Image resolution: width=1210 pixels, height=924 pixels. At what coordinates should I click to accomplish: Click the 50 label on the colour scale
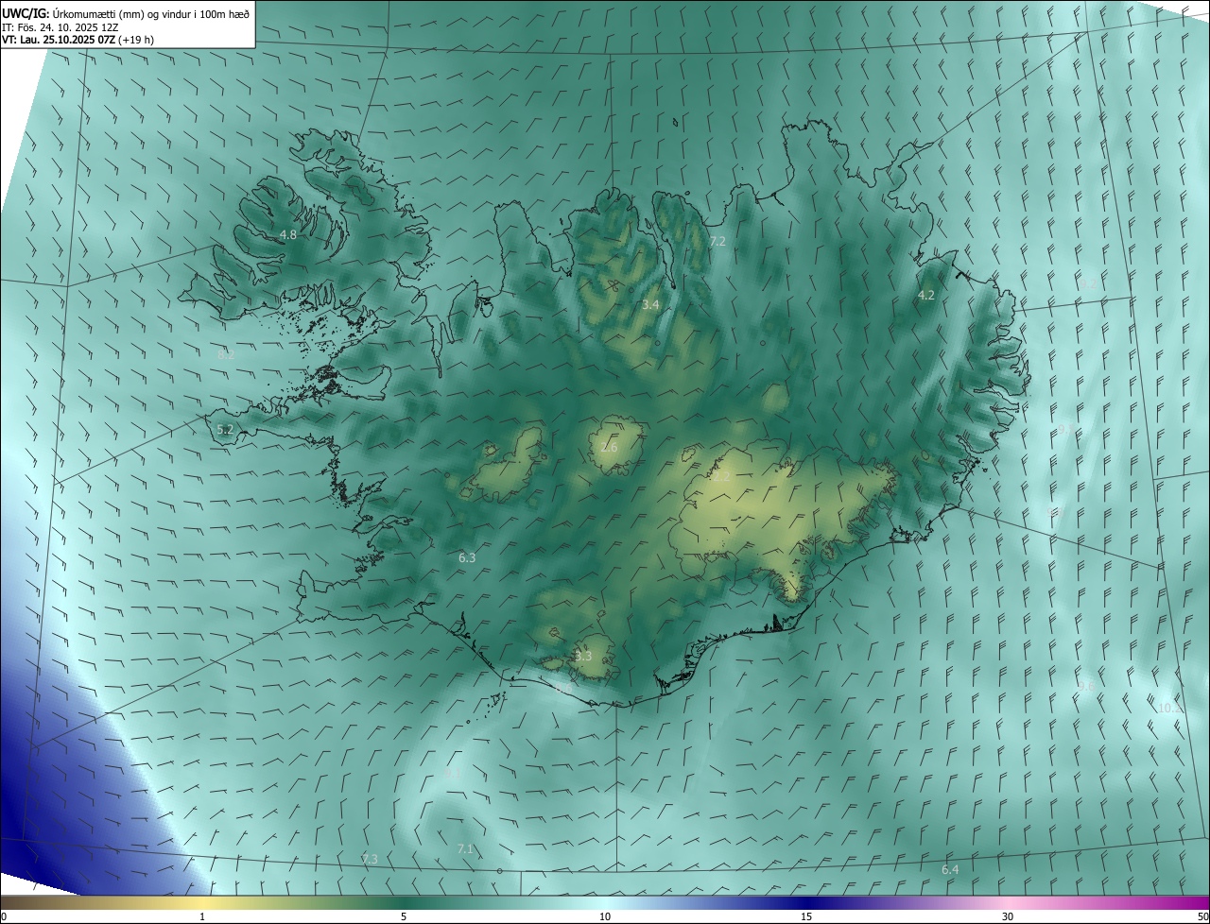point(1202,917)
